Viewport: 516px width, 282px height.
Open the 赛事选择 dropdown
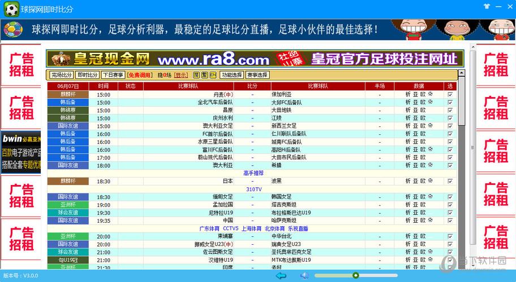pyautogui.click(x=257, y=75)
